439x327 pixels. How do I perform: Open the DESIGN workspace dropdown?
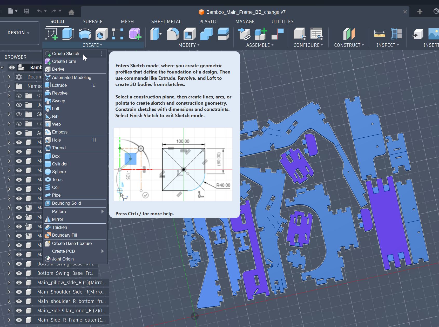19,33
